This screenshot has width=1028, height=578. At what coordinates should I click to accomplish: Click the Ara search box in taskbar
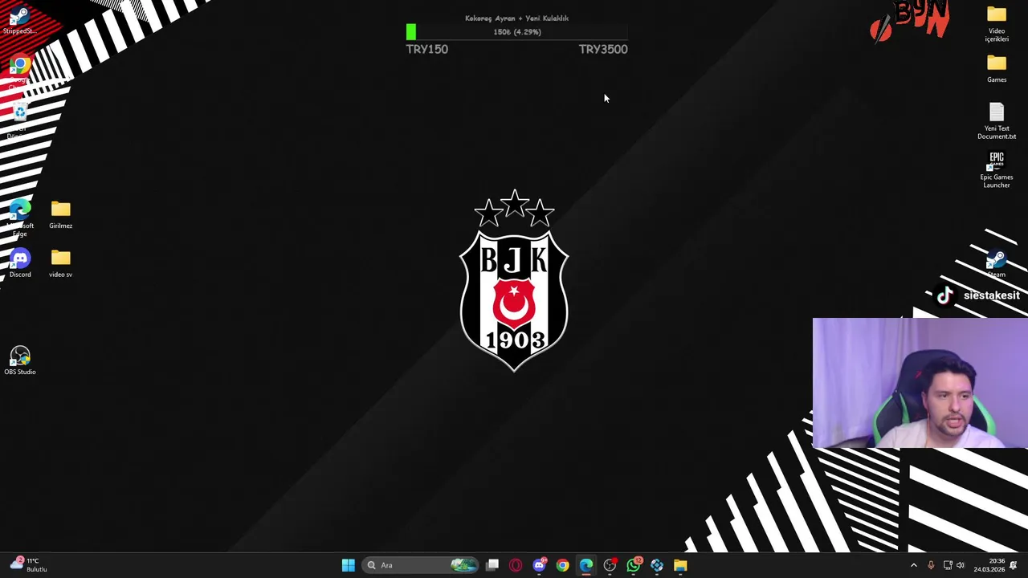(x=419, y=565)
